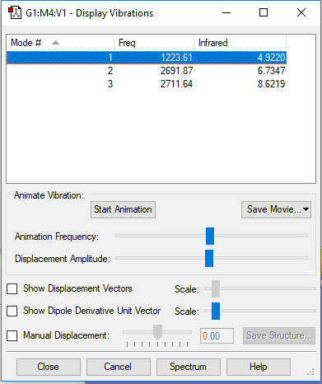Click the Animation Frequency slider handle
The width and height of the screenshot is (322, 384).
pyautogui.click(x=210, y=236)
